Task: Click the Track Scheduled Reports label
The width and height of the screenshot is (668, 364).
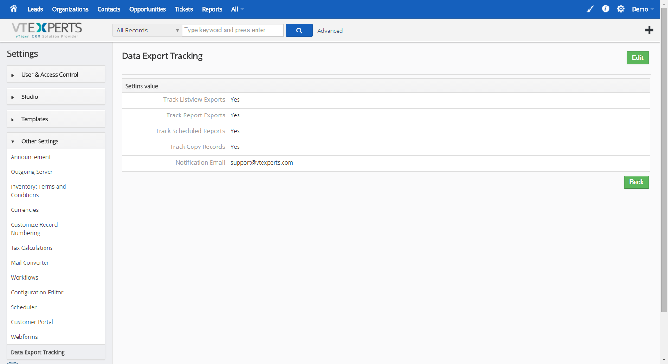Action: tap(190, 131)
